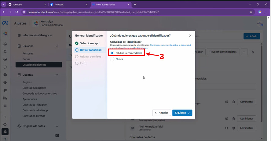Screen dimensions: 271x141
Task: Click the Siguiente button
Action: coord(182,113)
